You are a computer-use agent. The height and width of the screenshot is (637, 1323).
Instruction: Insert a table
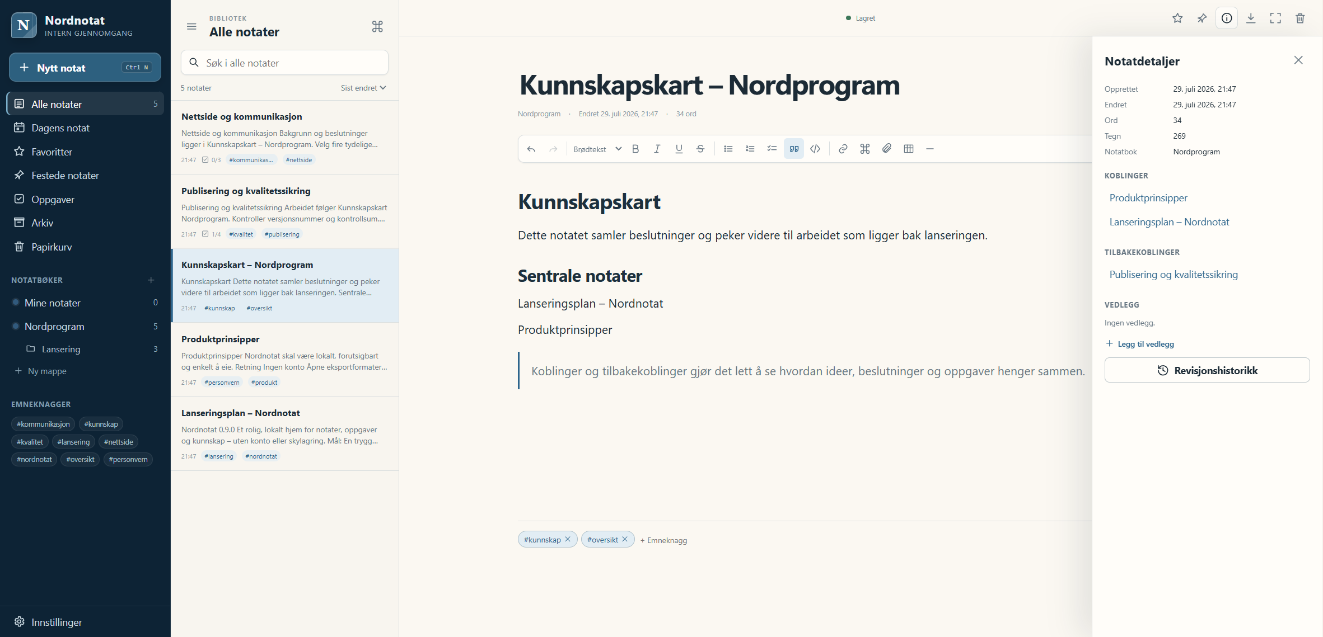pyautogui.click(x=909, y=149)
